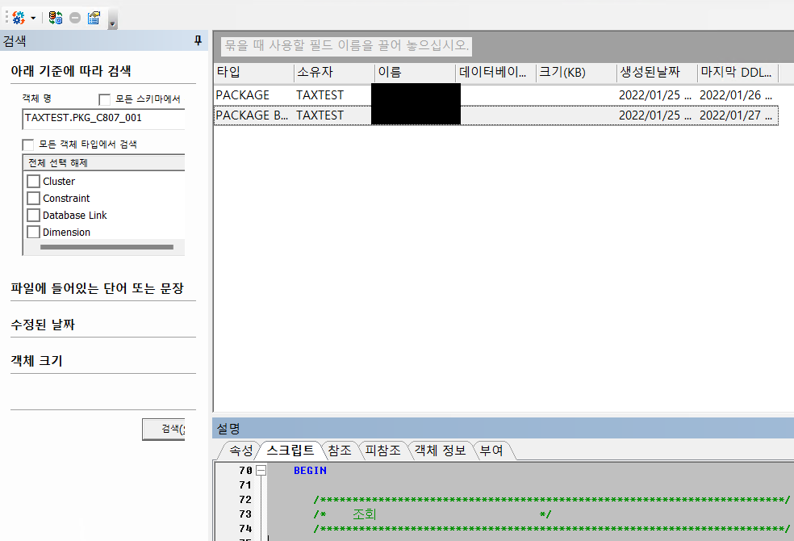Click the database sync toolbar icon

56,17
